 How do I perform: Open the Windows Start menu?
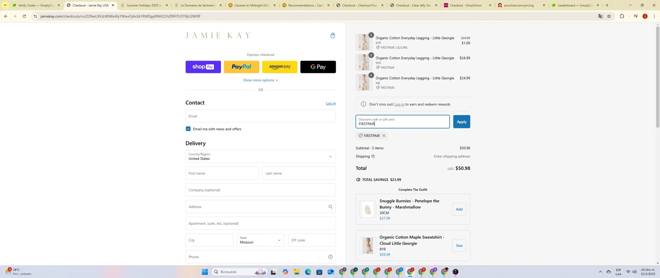pos(205,272)
